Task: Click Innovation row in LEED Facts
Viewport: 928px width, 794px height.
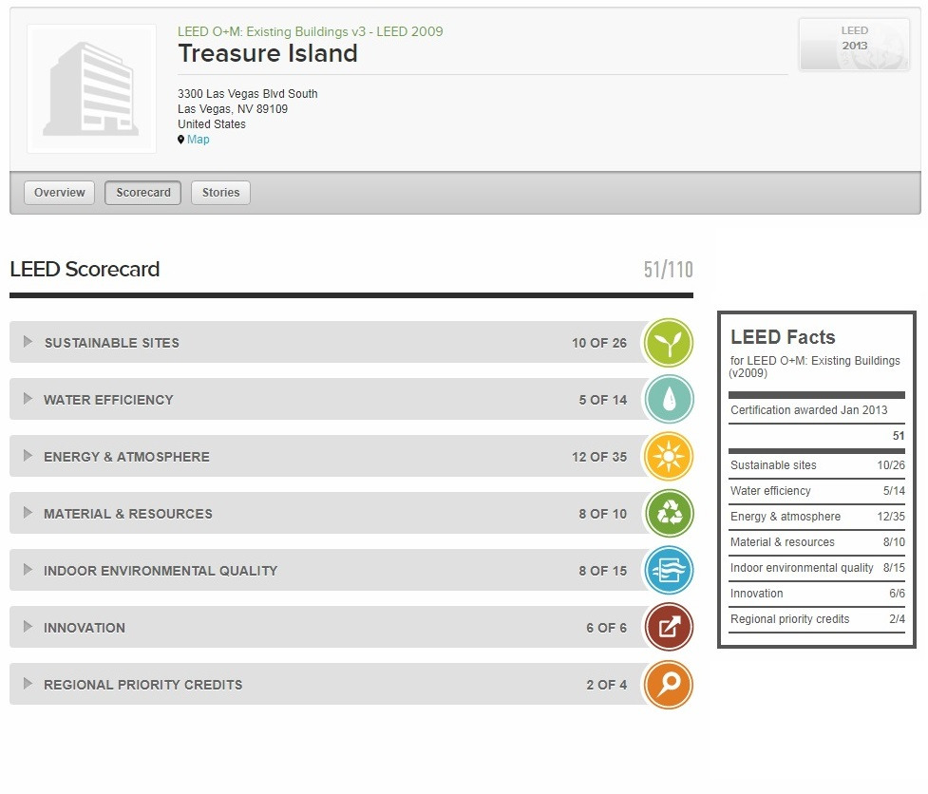Action: [x=817, y=593]
